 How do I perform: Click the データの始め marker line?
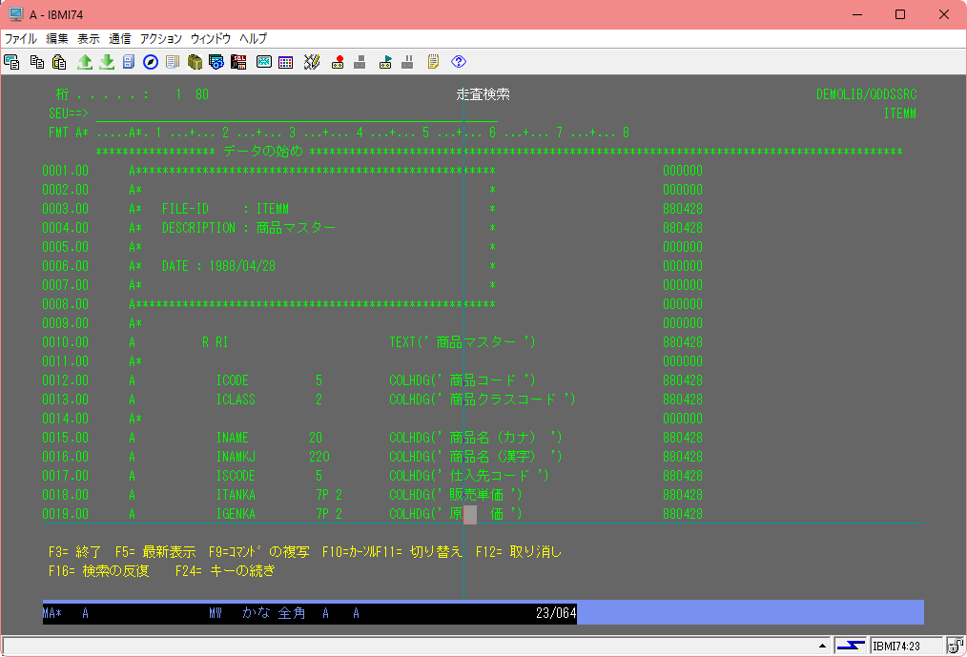pyautogui.click(x=500, y=152)
